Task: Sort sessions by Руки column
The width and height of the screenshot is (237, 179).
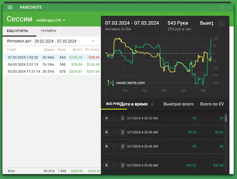Action: pos(61,49)
